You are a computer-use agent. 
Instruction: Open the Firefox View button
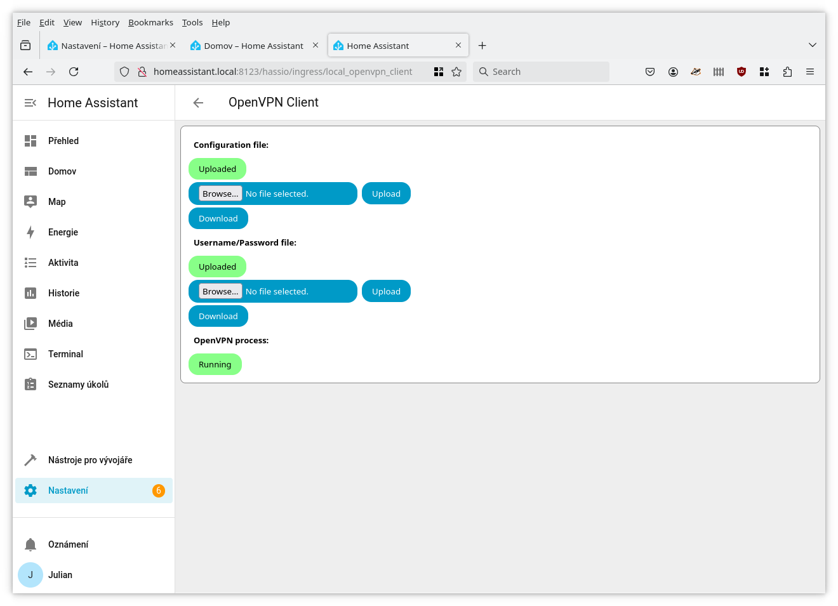click(x=25, y=46)
